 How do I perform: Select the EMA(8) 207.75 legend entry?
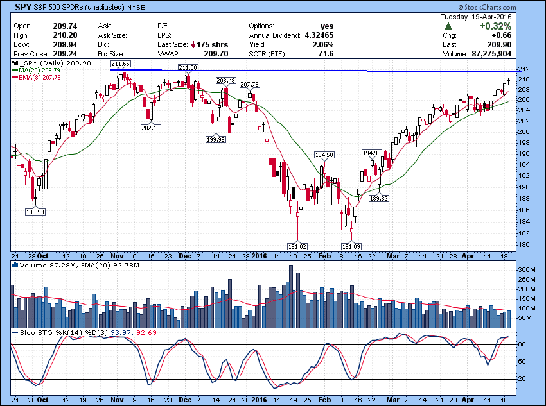point(36,77)
